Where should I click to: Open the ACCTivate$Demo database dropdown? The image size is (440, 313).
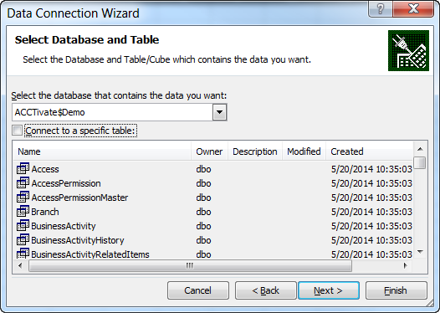(219, 112)
